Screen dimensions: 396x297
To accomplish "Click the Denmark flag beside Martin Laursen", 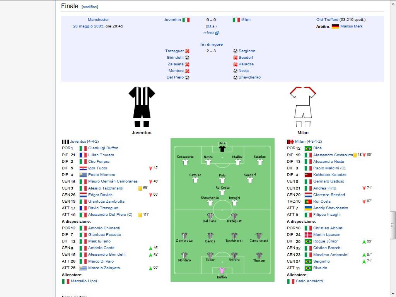I will [308, 235].
